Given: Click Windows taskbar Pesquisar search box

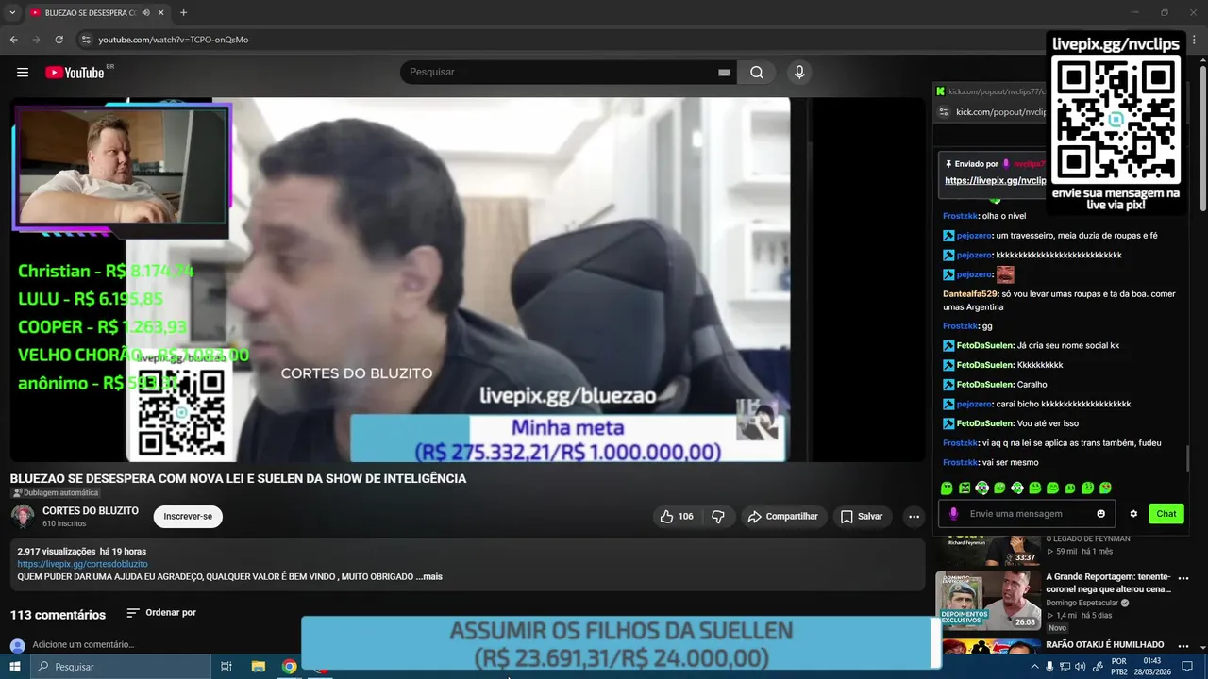Looking at the screenshot, I should coord(120,667).
